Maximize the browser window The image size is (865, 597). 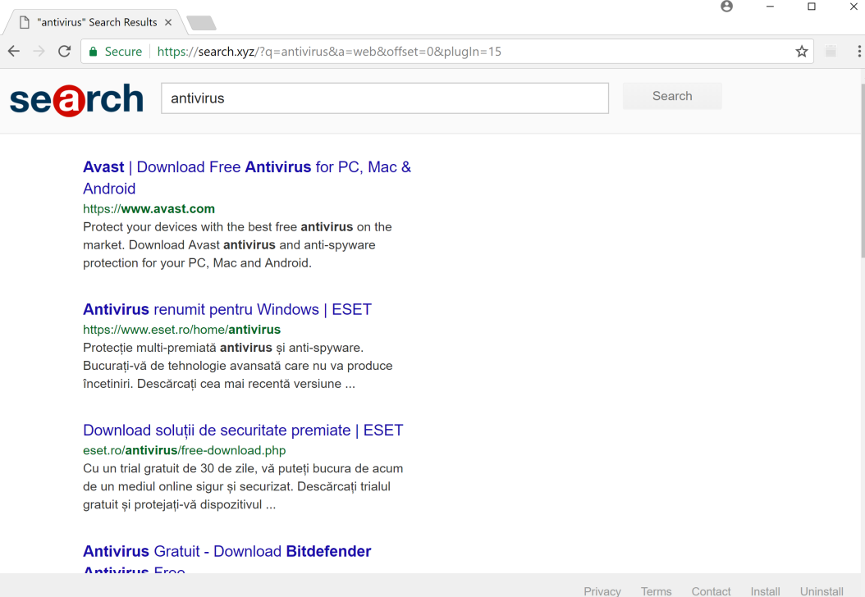(812, 7)
